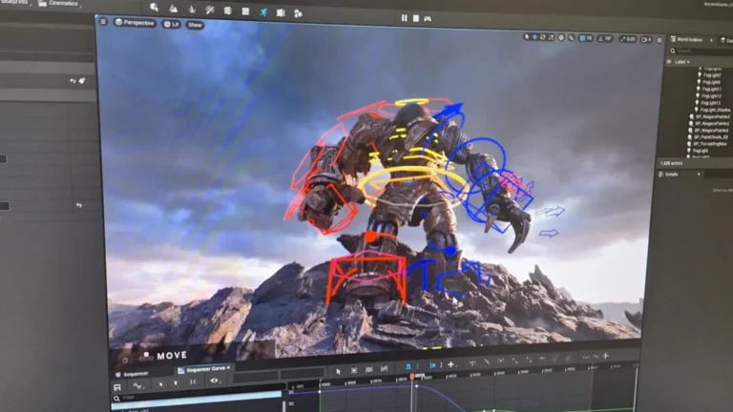
Task: Open the Lit view mode dropdown
Action: (x=172, y=24)
